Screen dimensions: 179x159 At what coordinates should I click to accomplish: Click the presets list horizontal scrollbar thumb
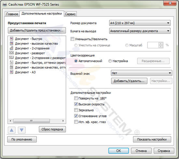[x=31, y=121]
